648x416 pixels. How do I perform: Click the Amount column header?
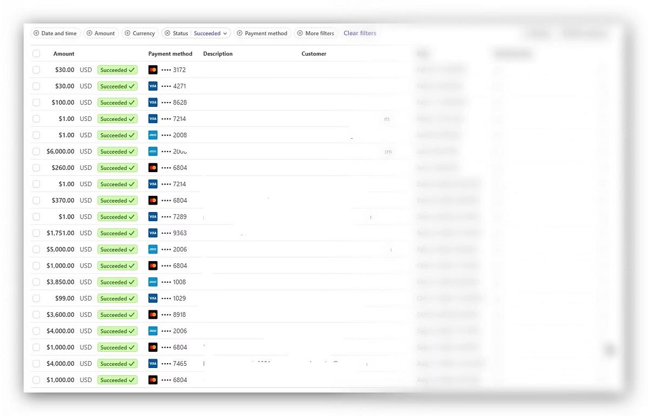[x=64, y=53]
